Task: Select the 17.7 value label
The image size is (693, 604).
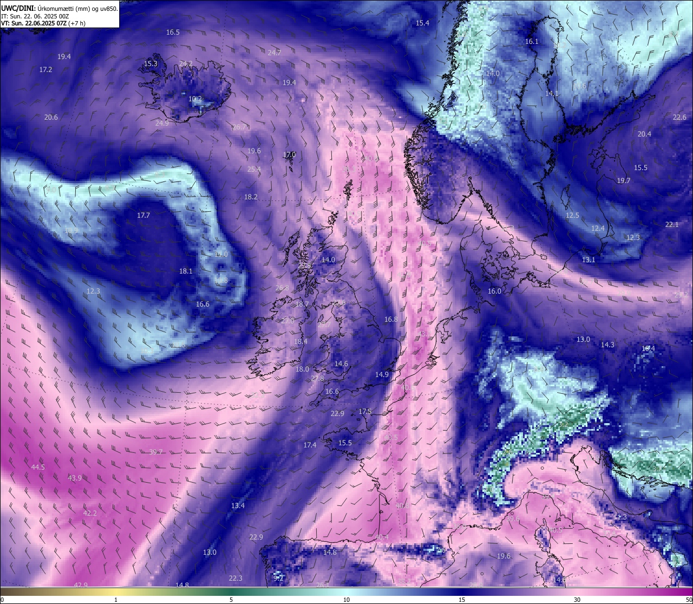Action: tap(143, 216)
